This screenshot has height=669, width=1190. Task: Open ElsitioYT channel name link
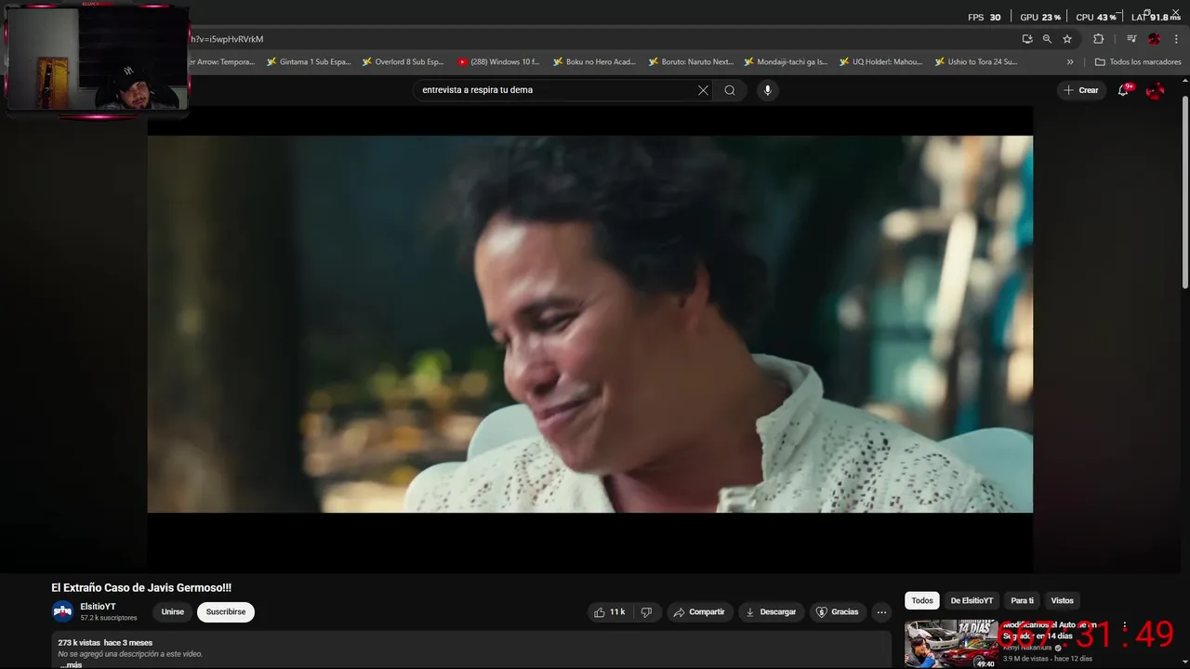[98, 607]
